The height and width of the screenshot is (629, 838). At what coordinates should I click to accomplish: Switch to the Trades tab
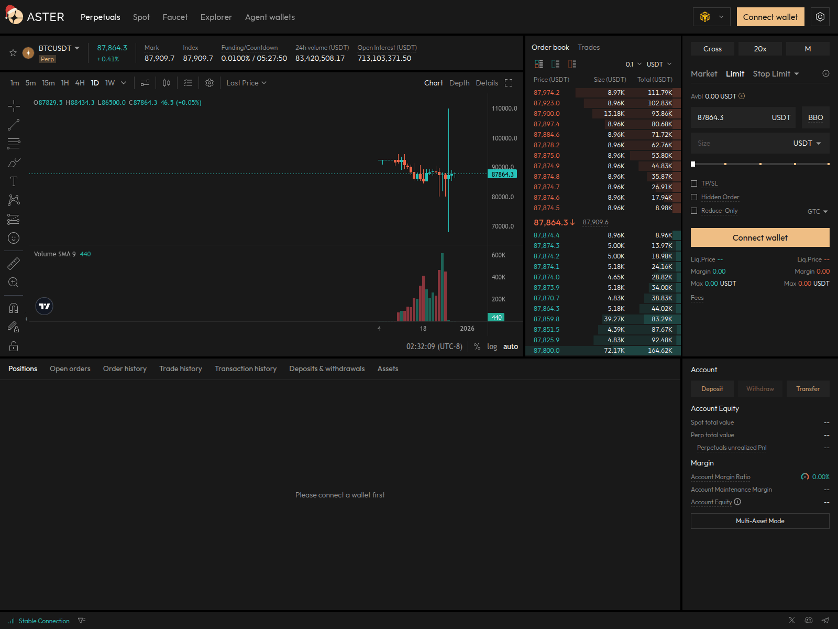[x=589, y=47]
